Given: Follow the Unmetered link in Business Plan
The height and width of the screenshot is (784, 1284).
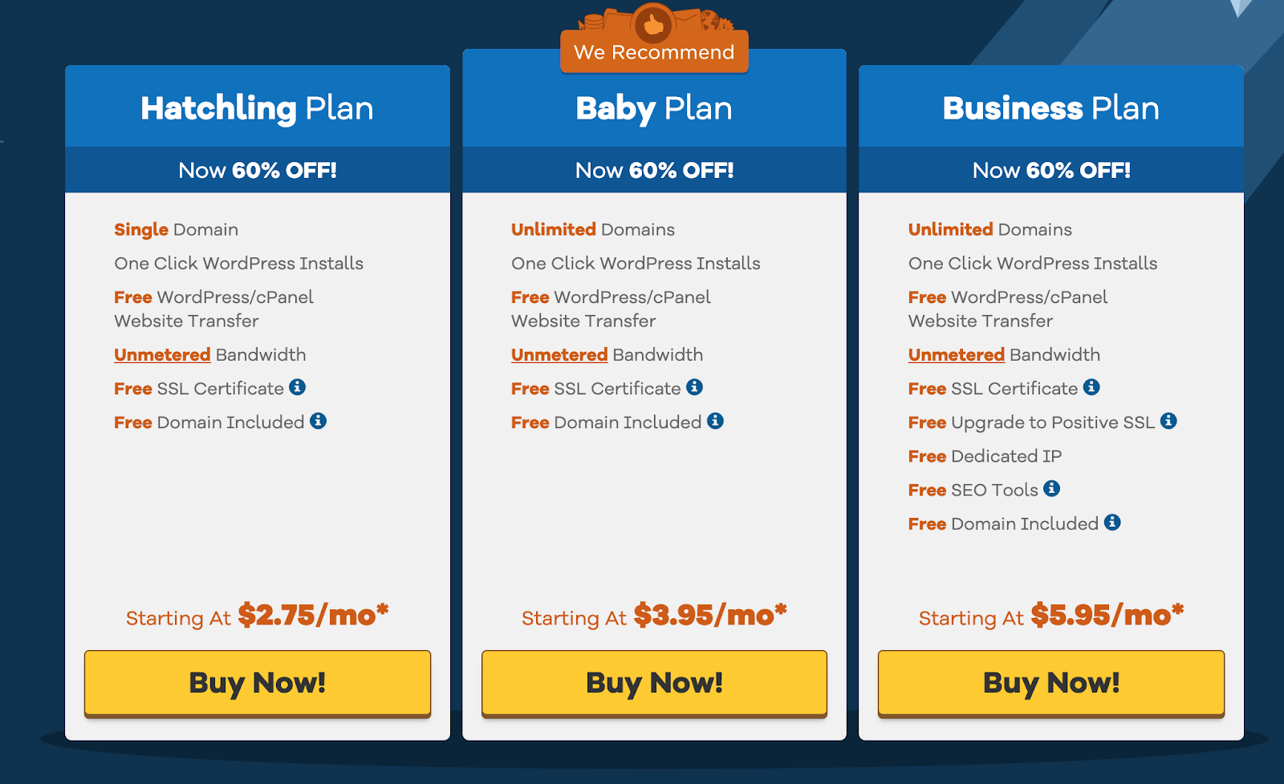Looking at the screenshot, I should click(x=957, y=355).
